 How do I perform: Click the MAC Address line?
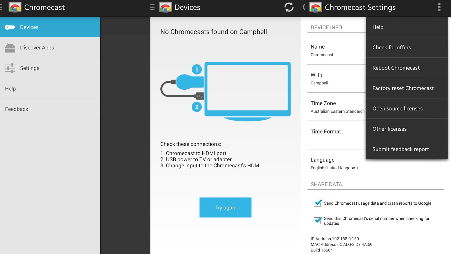point(341,244)
